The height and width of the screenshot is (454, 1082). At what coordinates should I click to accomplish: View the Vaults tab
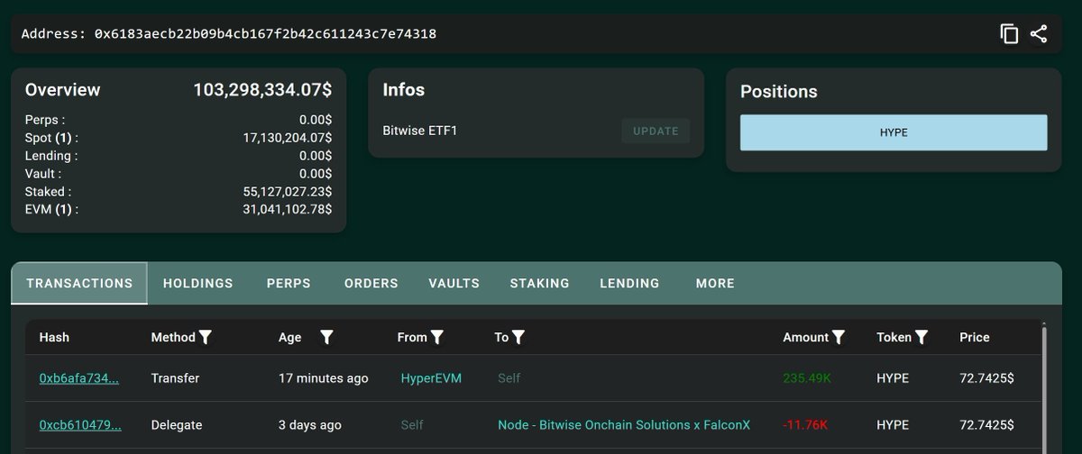point(454,283)
